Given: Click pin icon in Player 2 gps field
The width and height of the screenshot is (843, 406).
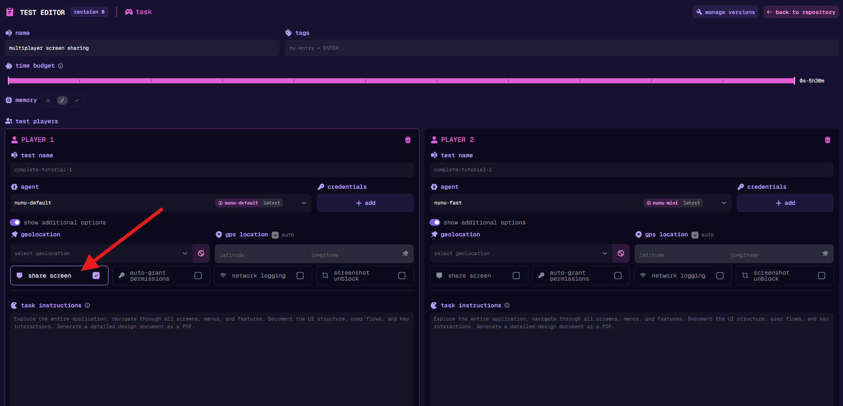Looking at the screenshot, I should click(x=825, y=254).
